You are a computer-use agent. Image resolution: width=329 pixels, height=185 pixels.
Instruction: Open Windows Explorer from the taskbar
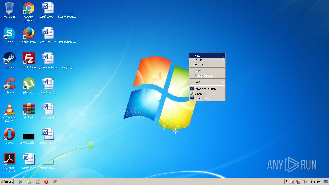29,182
